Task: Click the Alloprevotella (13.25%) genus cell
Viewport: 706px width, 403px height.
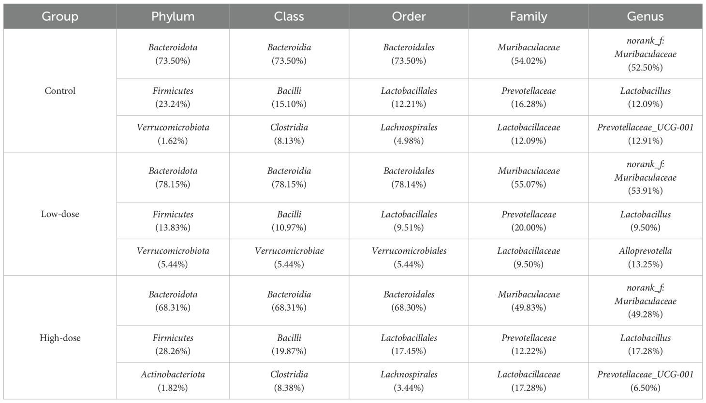Action: pyautogui.click(x=645, y=258)
